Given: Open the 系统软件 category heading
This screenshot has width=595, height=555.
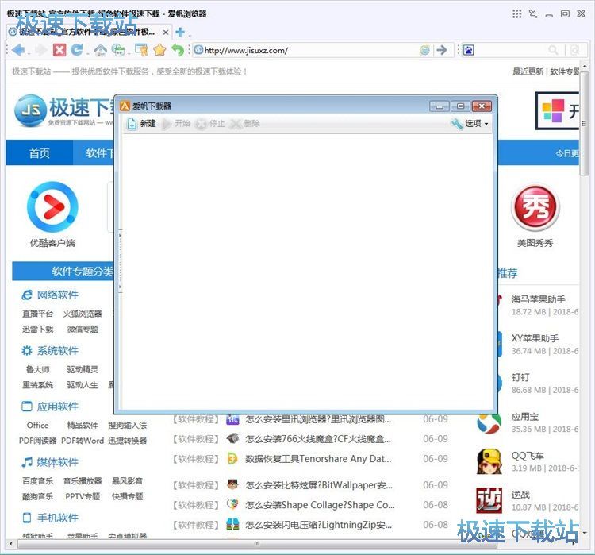Looking at the screenshot, I should click(x=50, y=351).
